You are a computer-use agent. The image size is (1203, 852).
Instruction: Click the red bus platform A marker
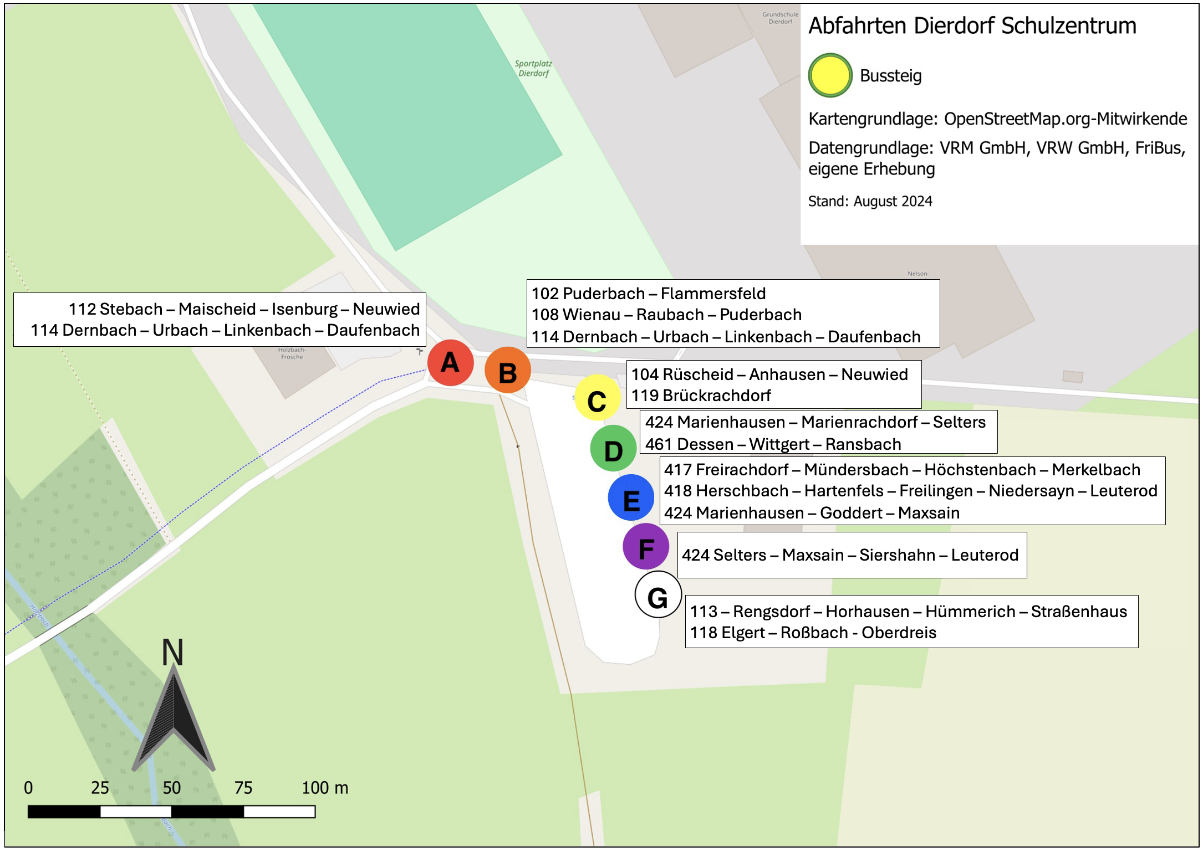click(450, 363)
